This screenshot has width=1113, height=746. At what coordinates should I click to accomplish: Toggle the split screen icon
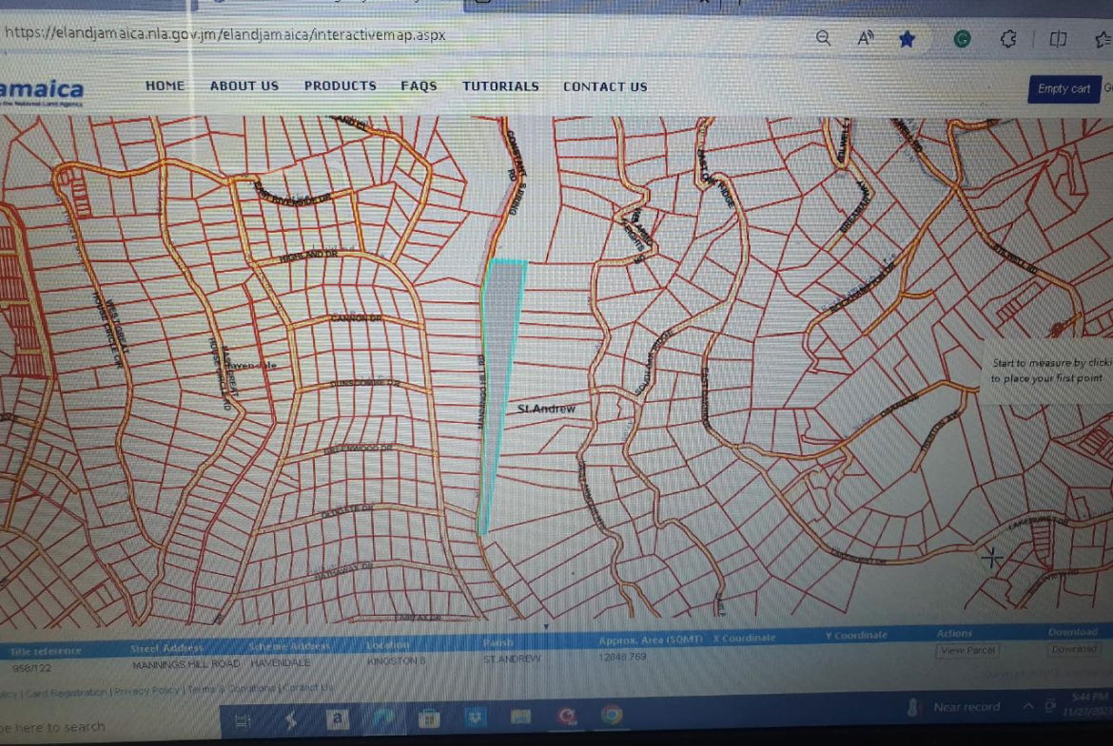(x=1057, y=39)
